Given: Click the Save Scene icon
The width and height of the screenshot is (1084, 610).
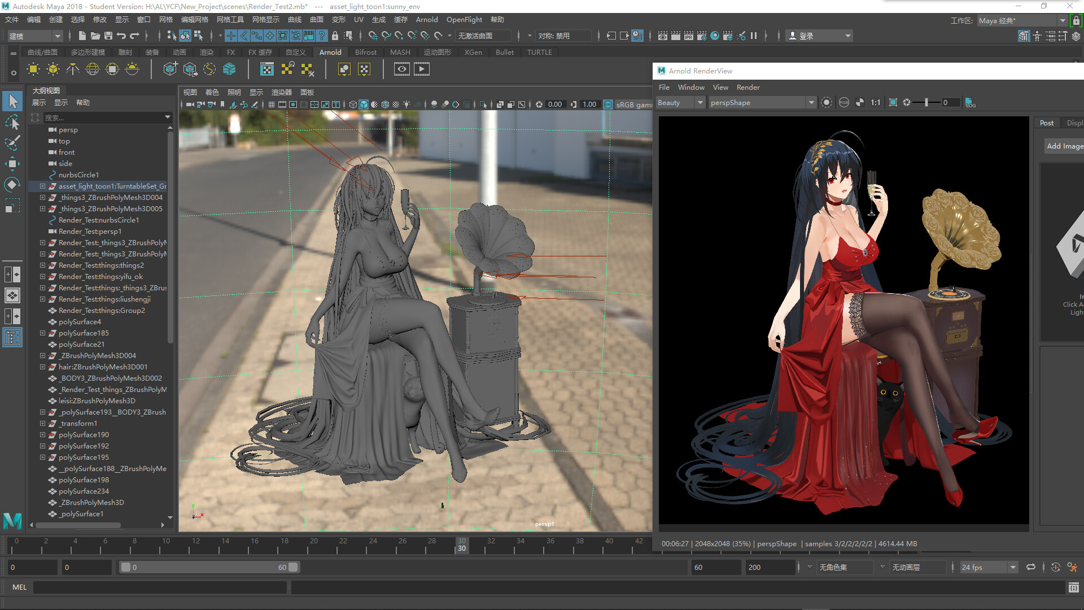Looking at the screenshot, I should [x=108, y=36].
